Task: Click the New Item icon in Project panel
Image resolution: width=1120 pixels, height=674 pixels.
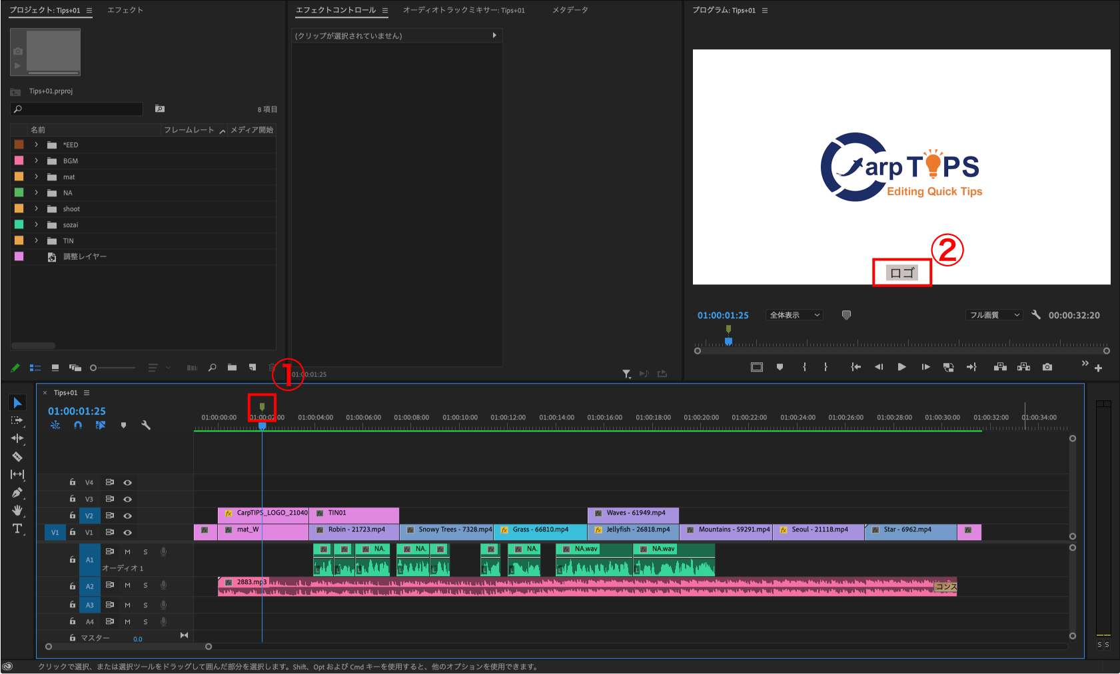Action: pyautogui.click(x=253, y=368)
